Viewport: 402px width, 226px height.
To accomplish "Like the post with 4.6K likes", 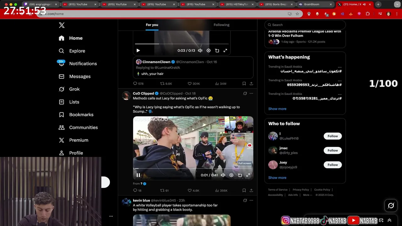I will click(193, 191).
